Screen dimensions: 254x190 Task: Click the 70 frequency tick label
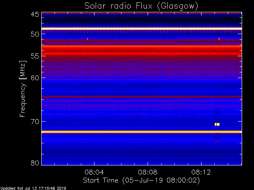tap(35, 122)
